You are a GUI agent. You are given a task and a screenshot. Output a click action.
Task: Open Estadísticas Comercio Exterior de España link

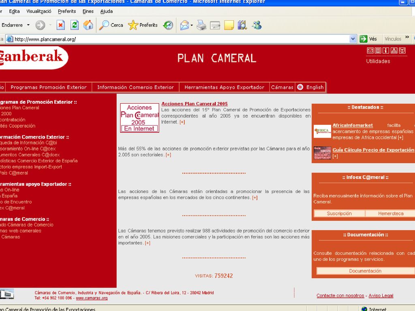(x=39, y=160)
